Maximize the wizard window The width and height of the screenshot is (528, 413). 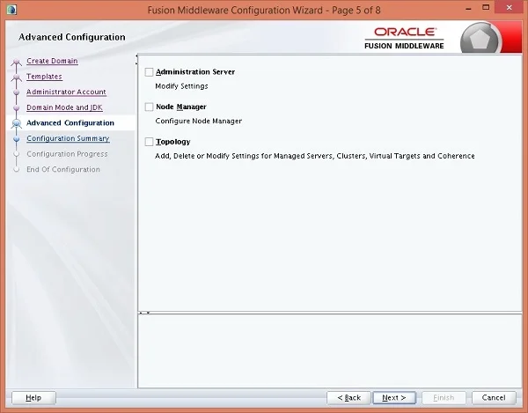tap(486, 7)
